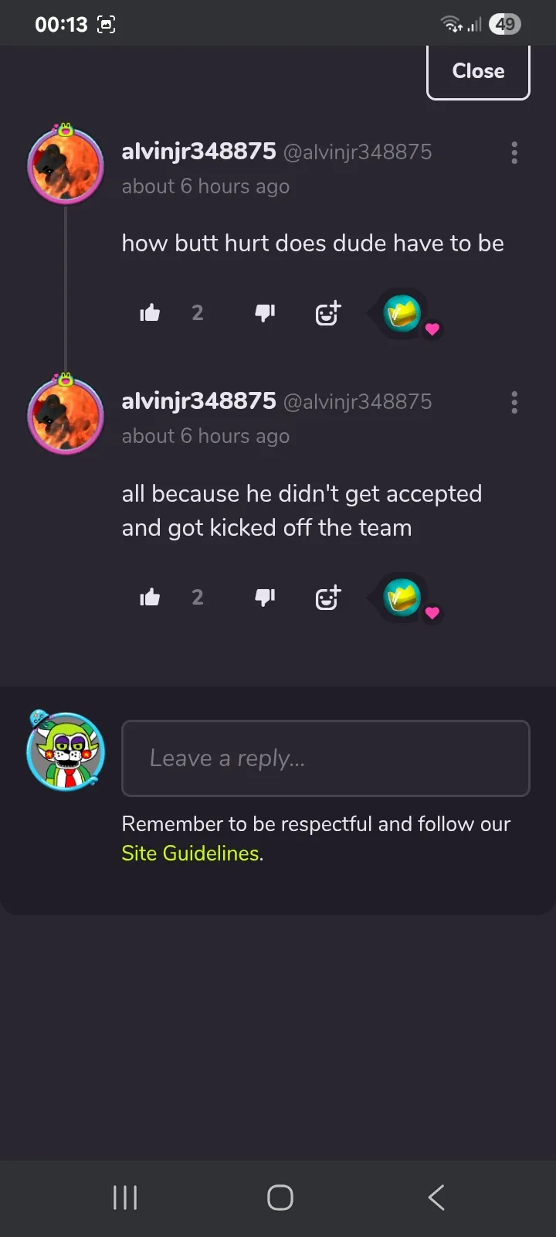Screen dimensions: 556x1237
Task: Open the Site Guidelines link
Action: 191,854
